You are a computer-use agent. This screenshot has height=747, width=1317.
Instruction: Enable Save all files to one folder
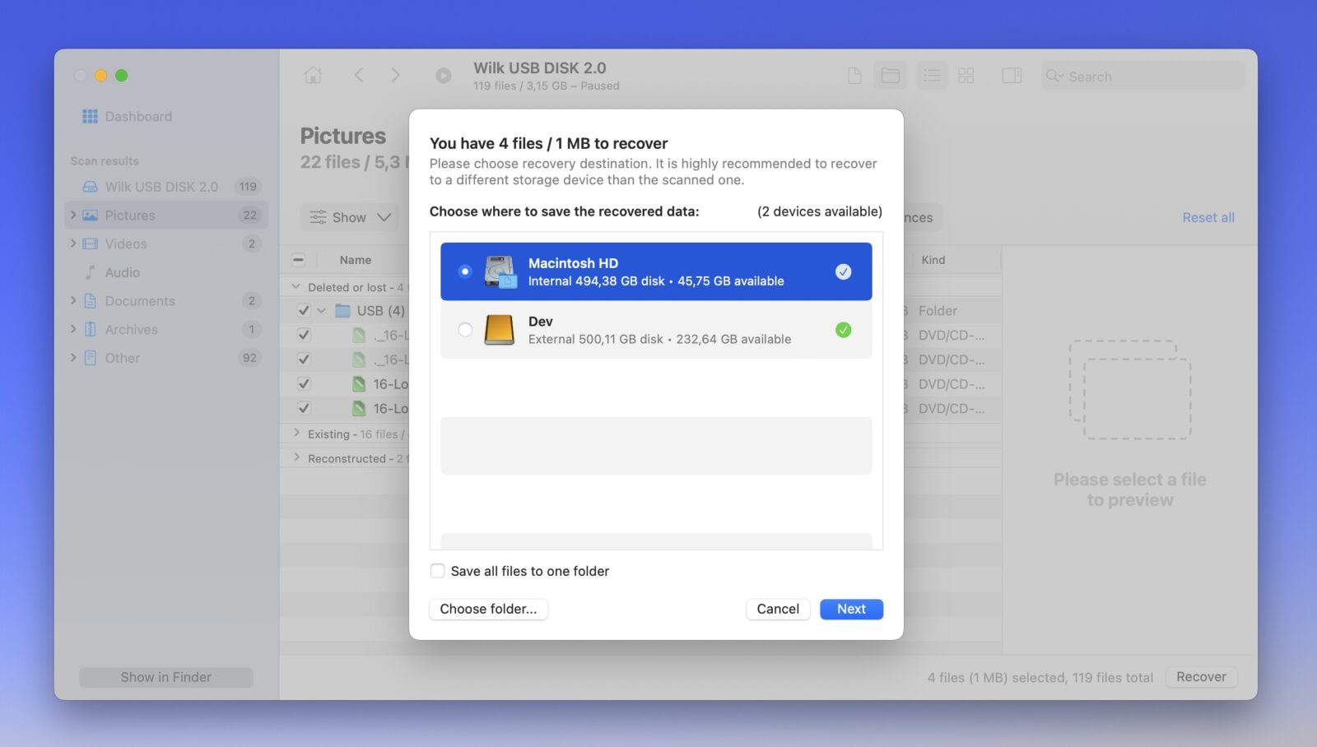[x=438, y=571]
